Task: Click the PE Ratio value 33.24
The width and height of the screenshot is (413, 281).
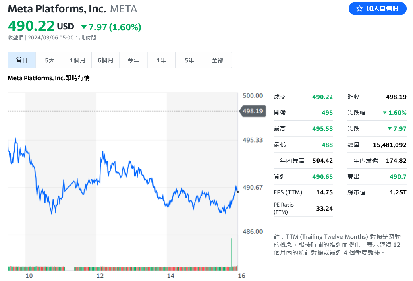Action: pos(324,209)
